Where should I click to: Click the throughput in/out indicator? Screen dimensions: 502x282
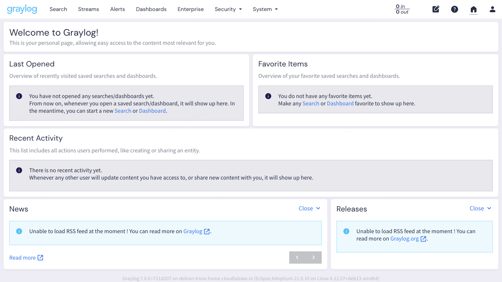(402, 9)
